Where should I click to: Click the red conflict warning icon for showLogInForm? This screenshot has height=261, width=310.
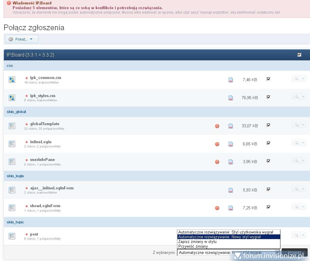pyautogui.click(x=217, y=208)
